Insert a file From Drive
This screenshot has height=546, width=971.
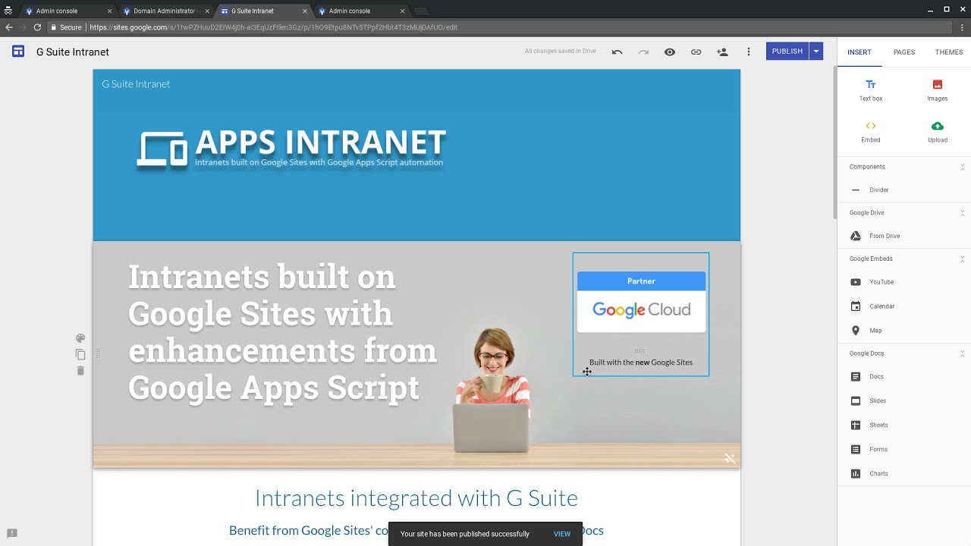[x=904, y=236]
